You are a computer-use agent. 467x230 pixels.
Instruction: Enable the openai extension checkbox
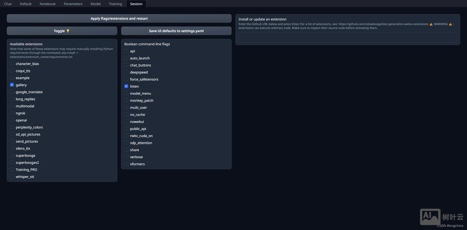pos(12,120)
